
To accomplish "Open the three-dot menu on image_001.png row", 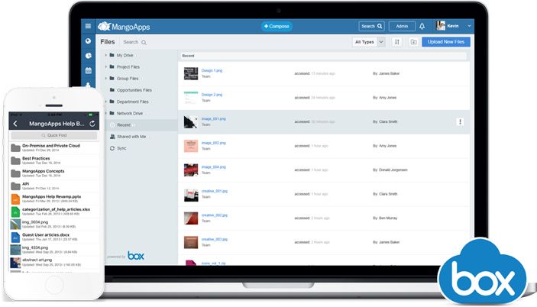I will coord(460,121).
